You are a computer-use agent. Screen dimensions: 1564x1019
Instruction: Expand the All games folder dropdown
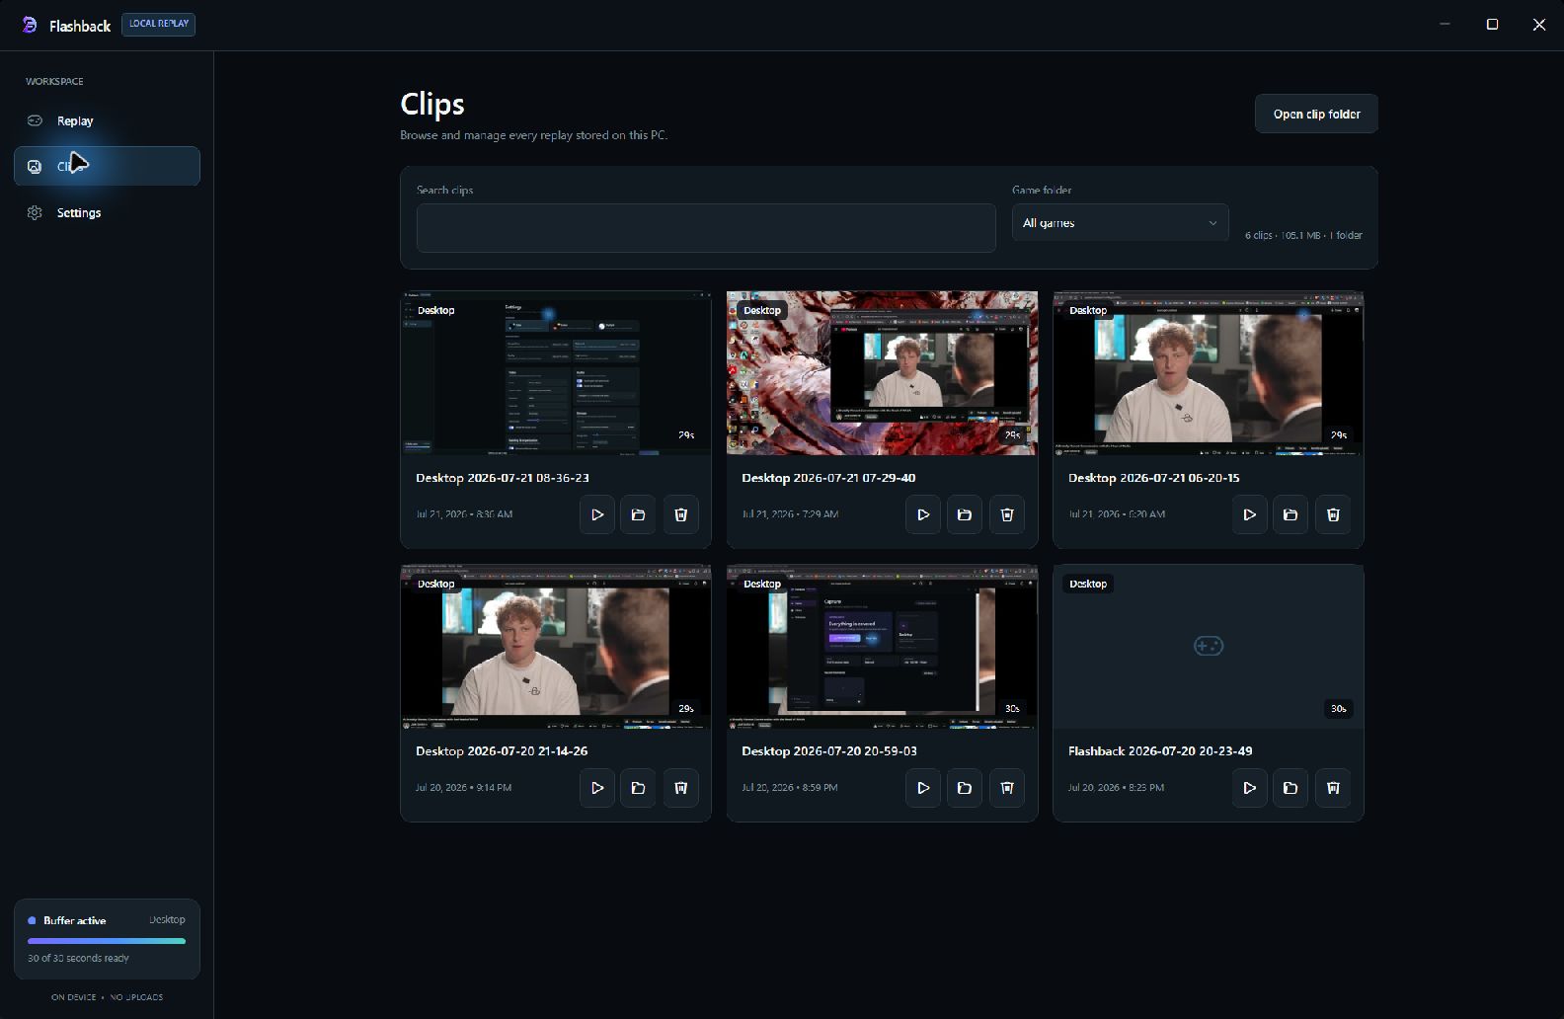1120,222
